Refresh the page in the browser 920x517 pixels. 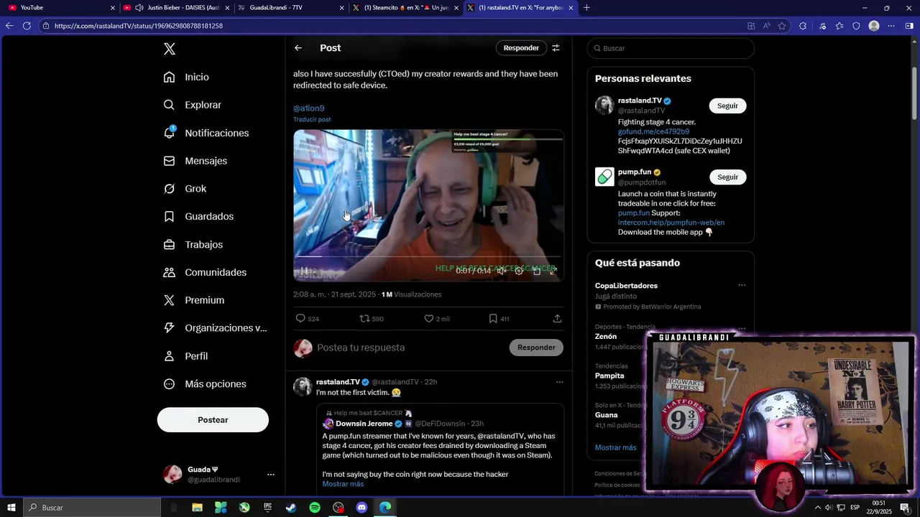pyautogui.click(x=27, y=26)
